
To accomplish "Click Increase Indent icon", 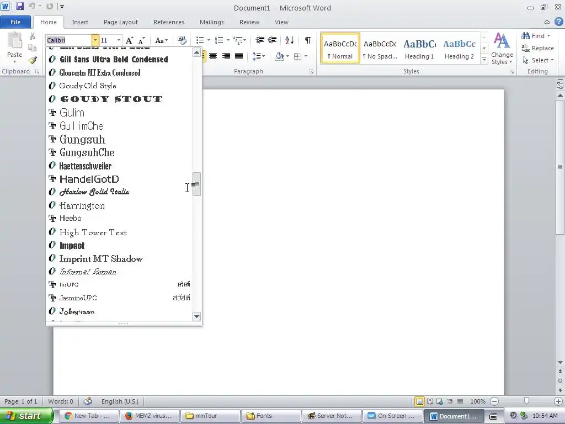I will [273, 40].
